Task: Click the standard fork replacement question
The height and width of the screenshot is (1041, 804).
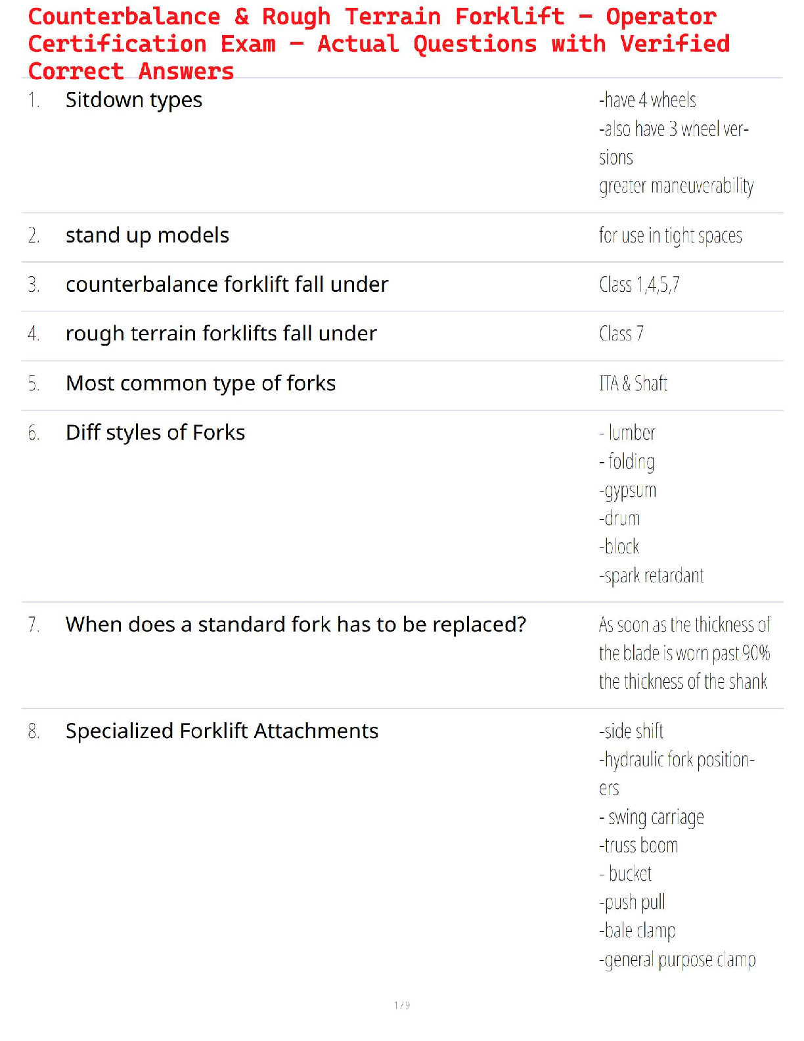Action: [x=296, y=624]
